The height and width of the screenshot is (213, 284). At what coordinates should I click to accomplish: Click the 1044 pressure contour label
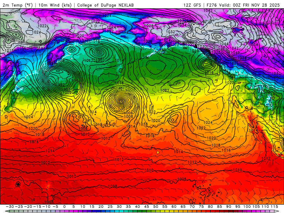(x=224, y=44)
